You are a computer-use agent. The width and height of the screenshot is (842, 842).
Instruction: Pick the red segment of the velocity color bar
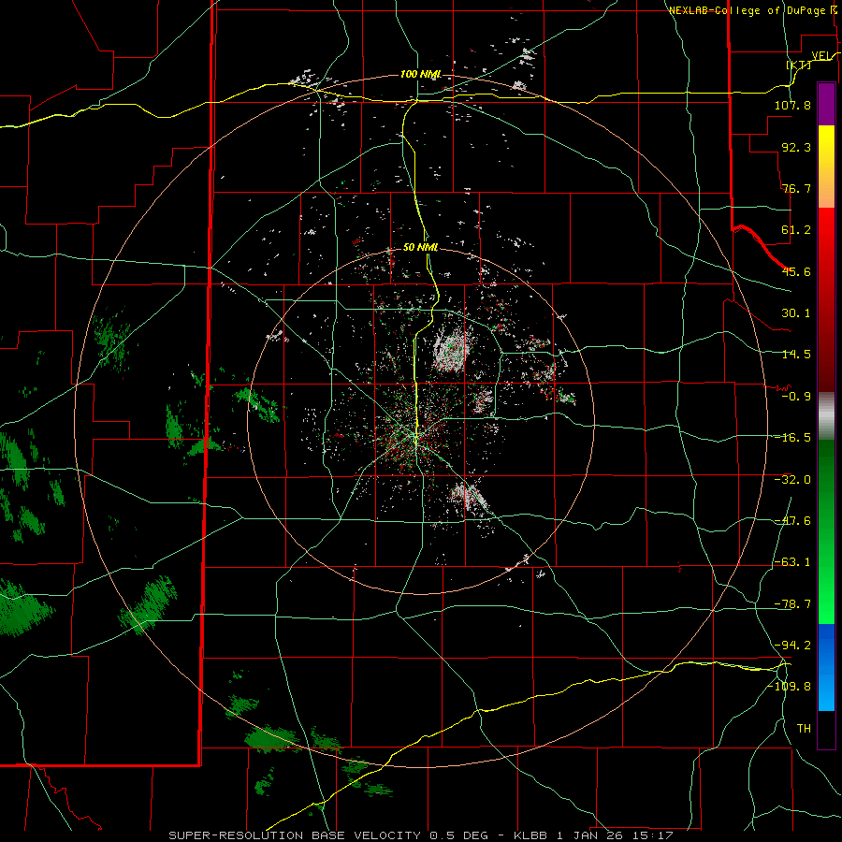826,299
